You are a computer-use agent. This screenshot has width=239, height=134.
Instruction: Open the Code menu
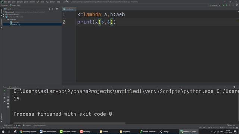coord(26,2)
